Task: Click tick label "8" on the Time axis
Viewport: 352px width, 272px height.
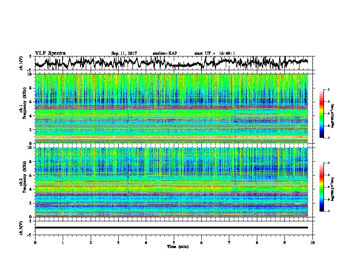Action: 257,243
